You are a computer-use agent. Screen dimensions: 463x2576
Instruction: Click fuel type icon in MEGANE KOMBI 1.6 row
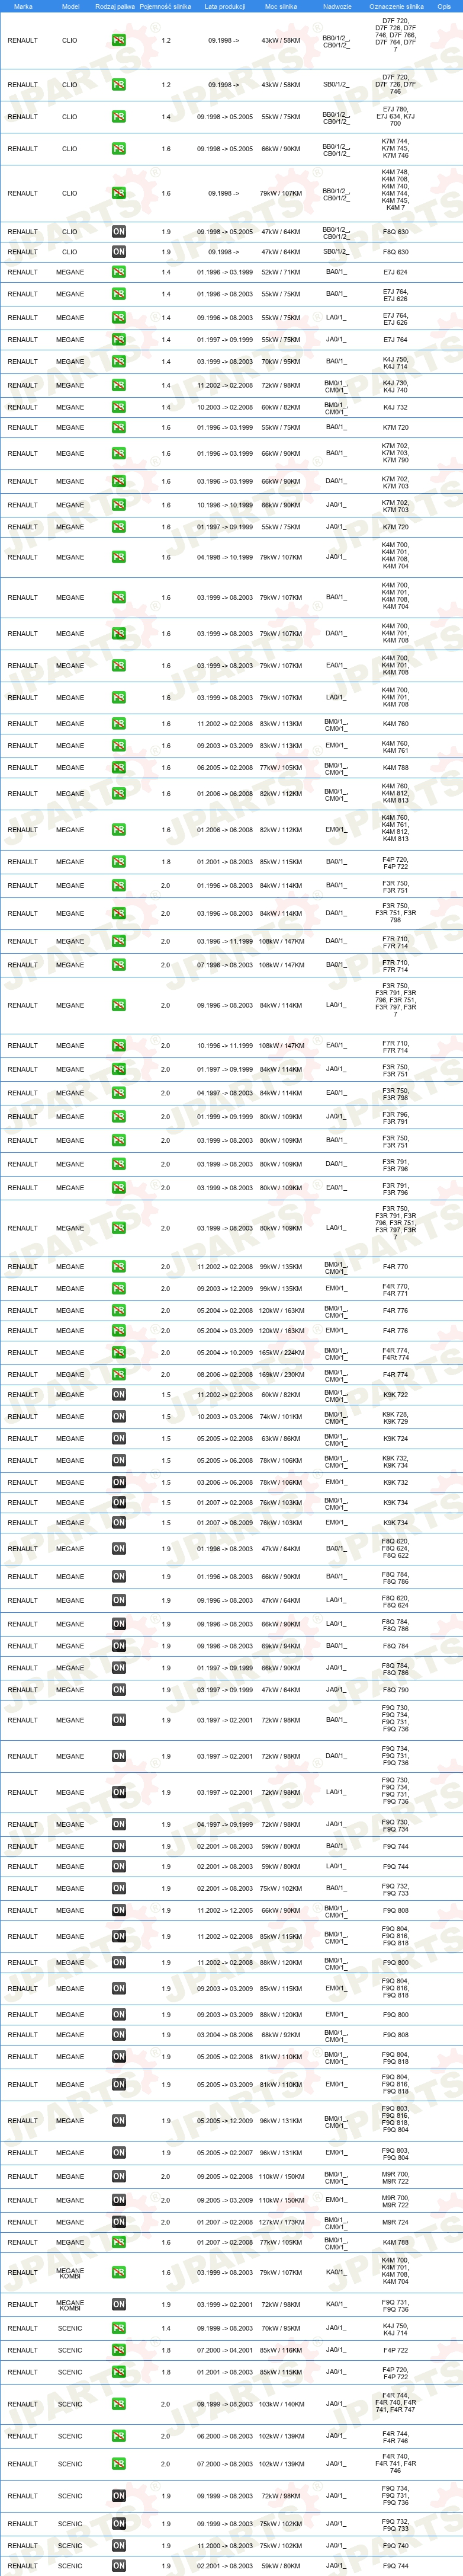119,2273
